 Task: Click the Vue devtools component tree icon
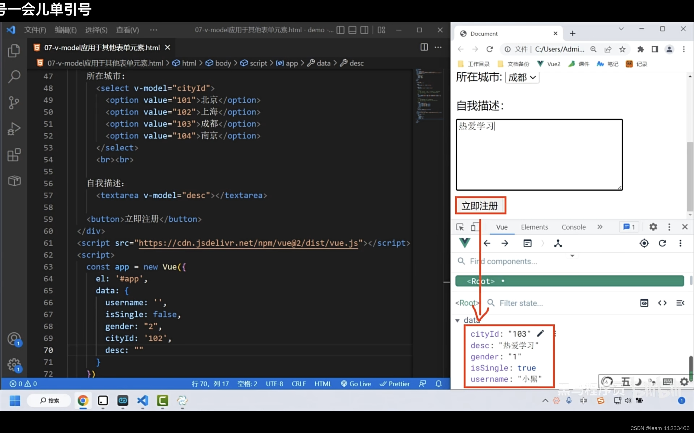coord(558,243)
